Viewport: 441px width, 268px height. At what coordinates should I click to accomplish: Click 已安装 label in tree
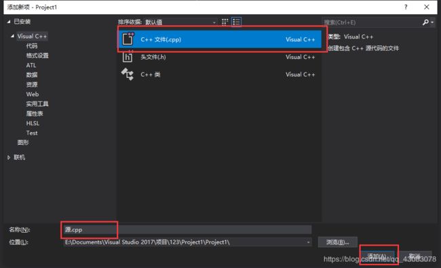pyautogui.click(x=22, y=22)
